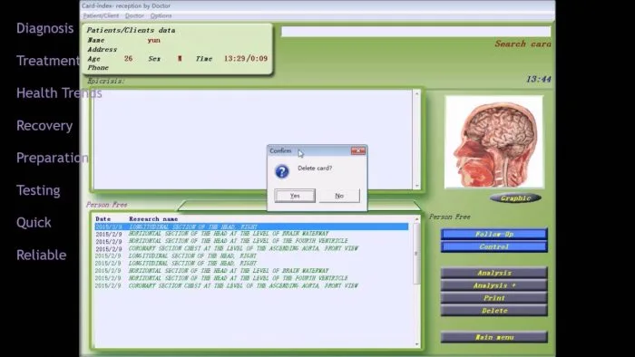Click the Follow-Up button
The width and height of the screenshot is (635, 357).
pos(494,234)
